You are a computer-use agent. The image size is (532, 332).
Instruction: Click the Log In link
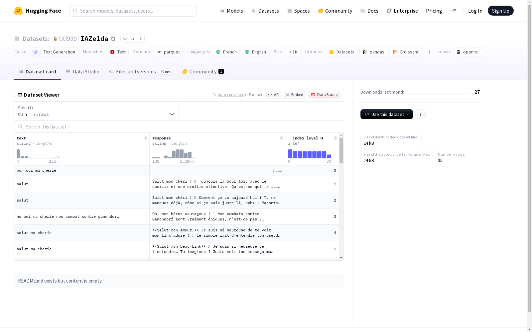[x=475, y=11]
